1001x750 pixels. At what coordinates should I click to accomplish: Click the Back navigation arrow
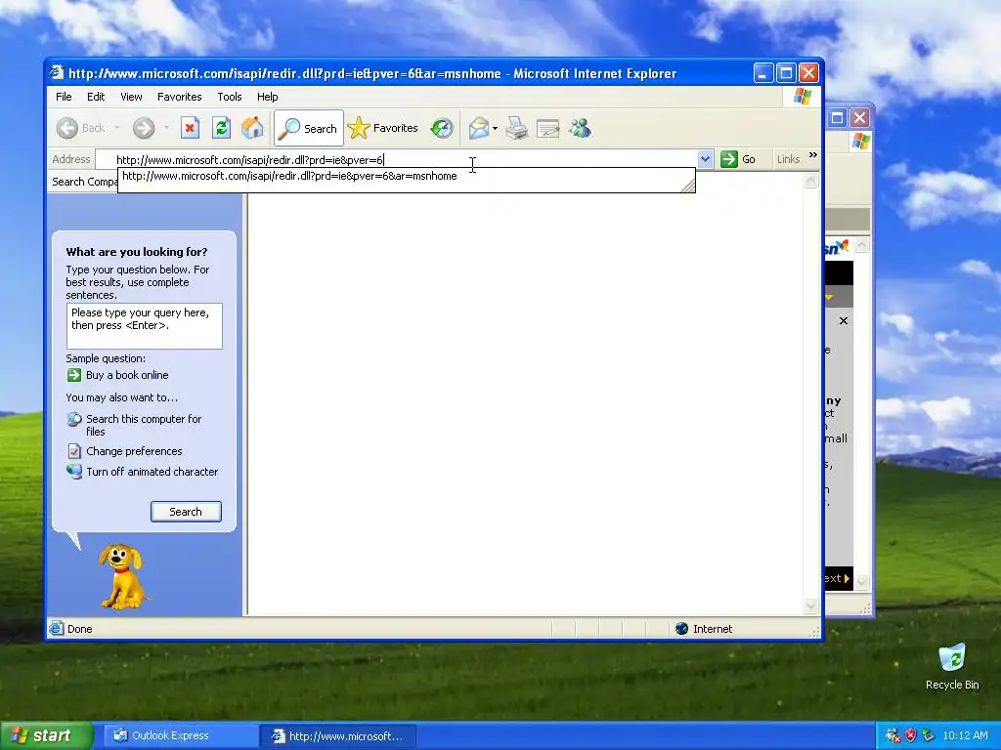tap(67, 128)
